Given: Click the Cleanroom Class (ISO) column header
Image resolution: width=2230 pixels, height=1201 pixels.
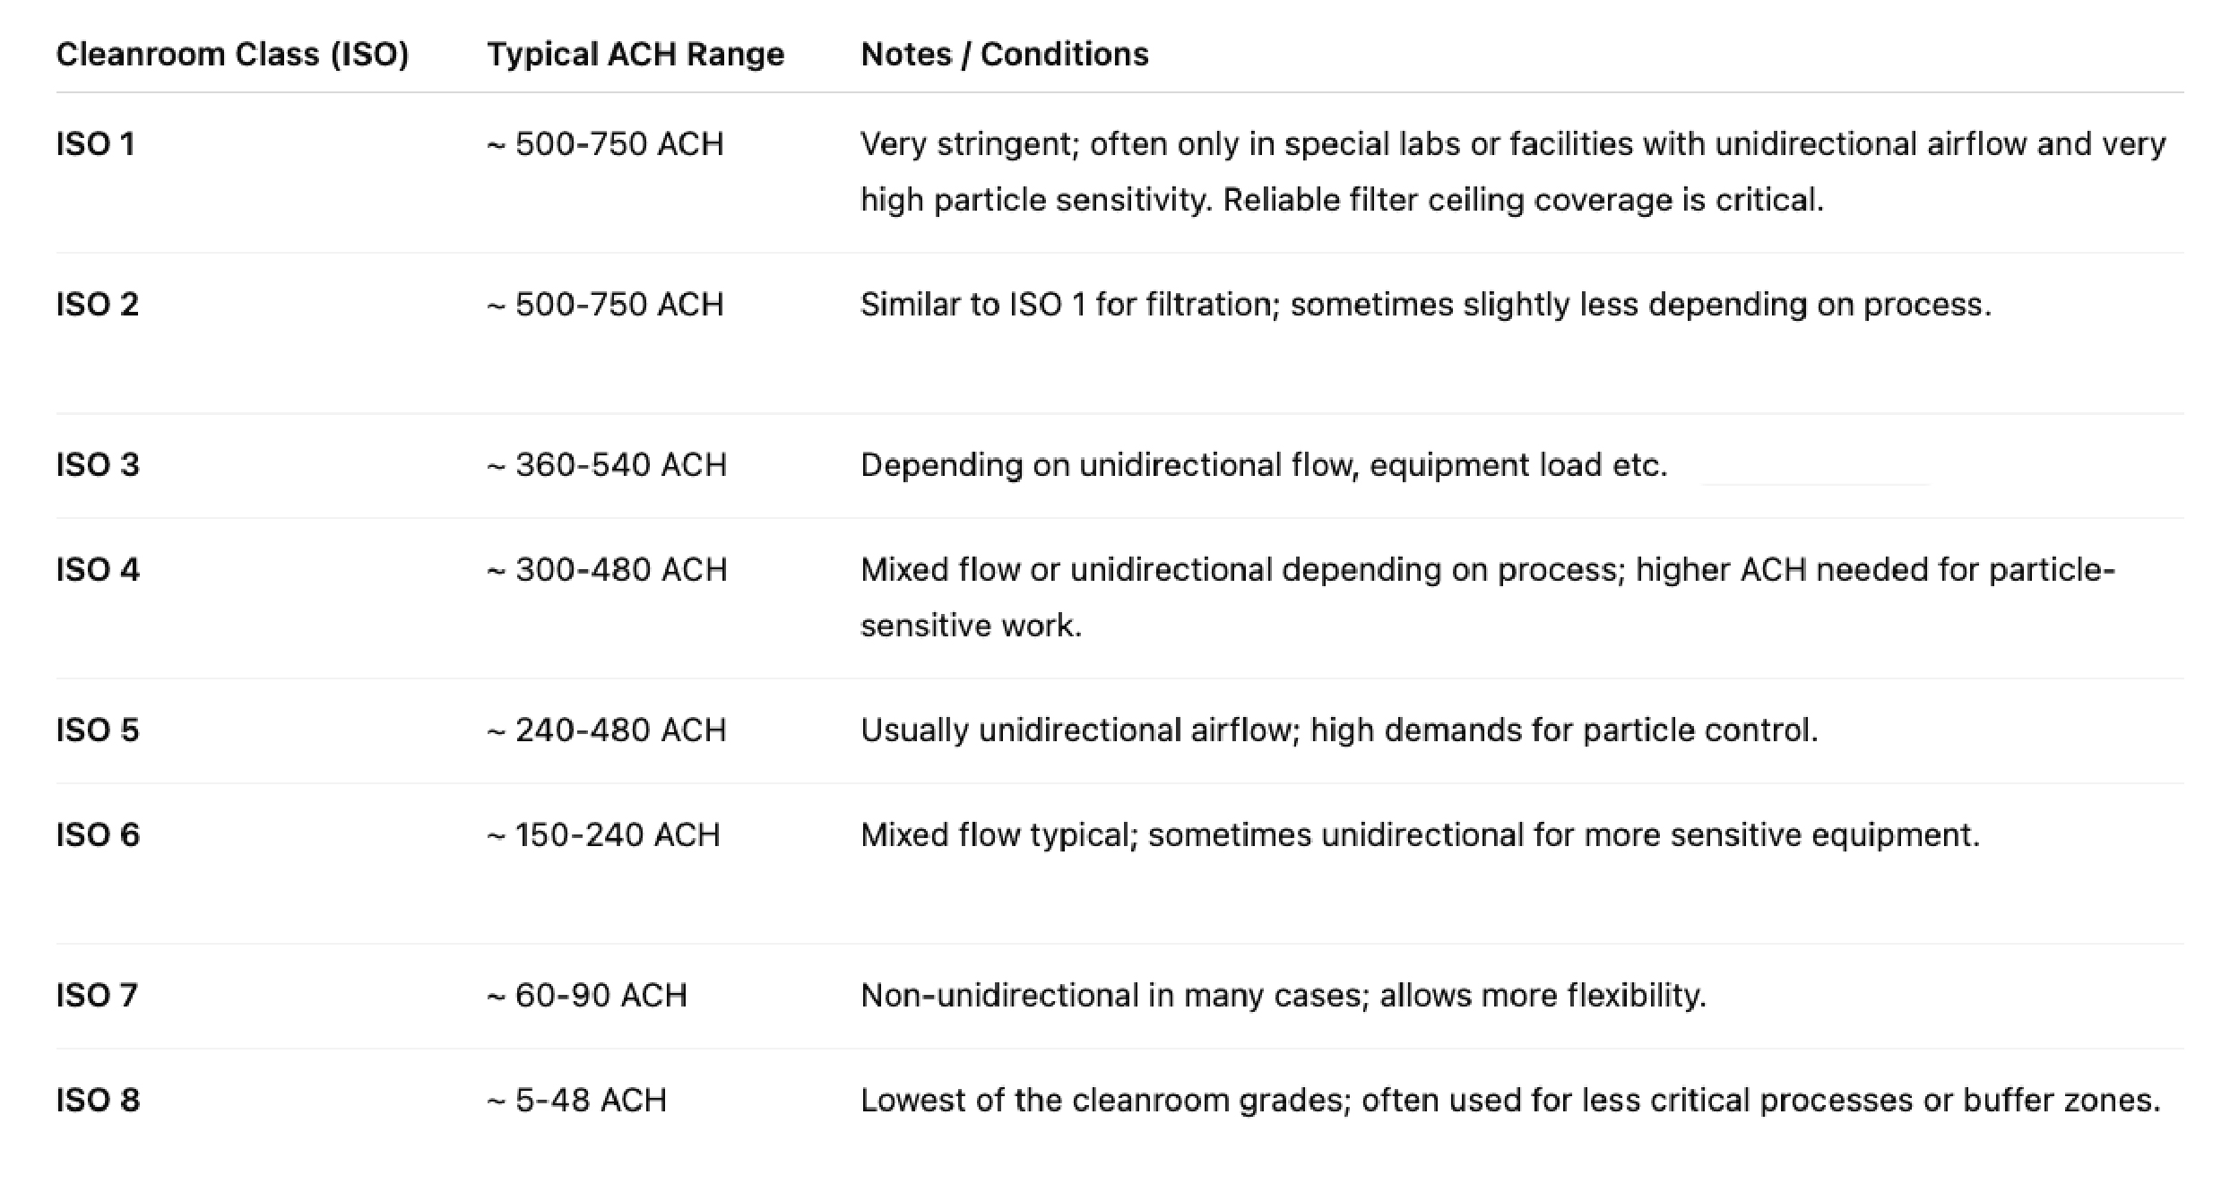Looking at the screenshot, I should [x=232, y=55].
